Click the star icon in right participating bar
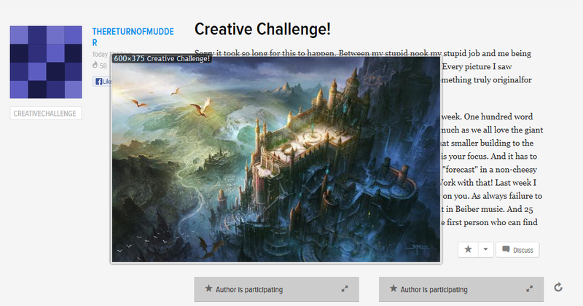Viewport: 583px width, 306px height. pos(394,289)
